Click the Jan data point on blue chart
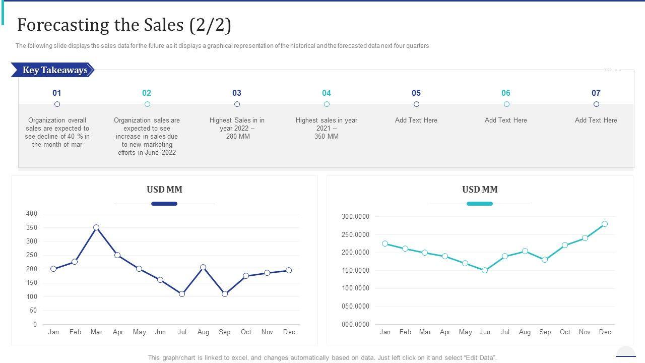This screenshot has height=363, width=645. pos(53,269)
